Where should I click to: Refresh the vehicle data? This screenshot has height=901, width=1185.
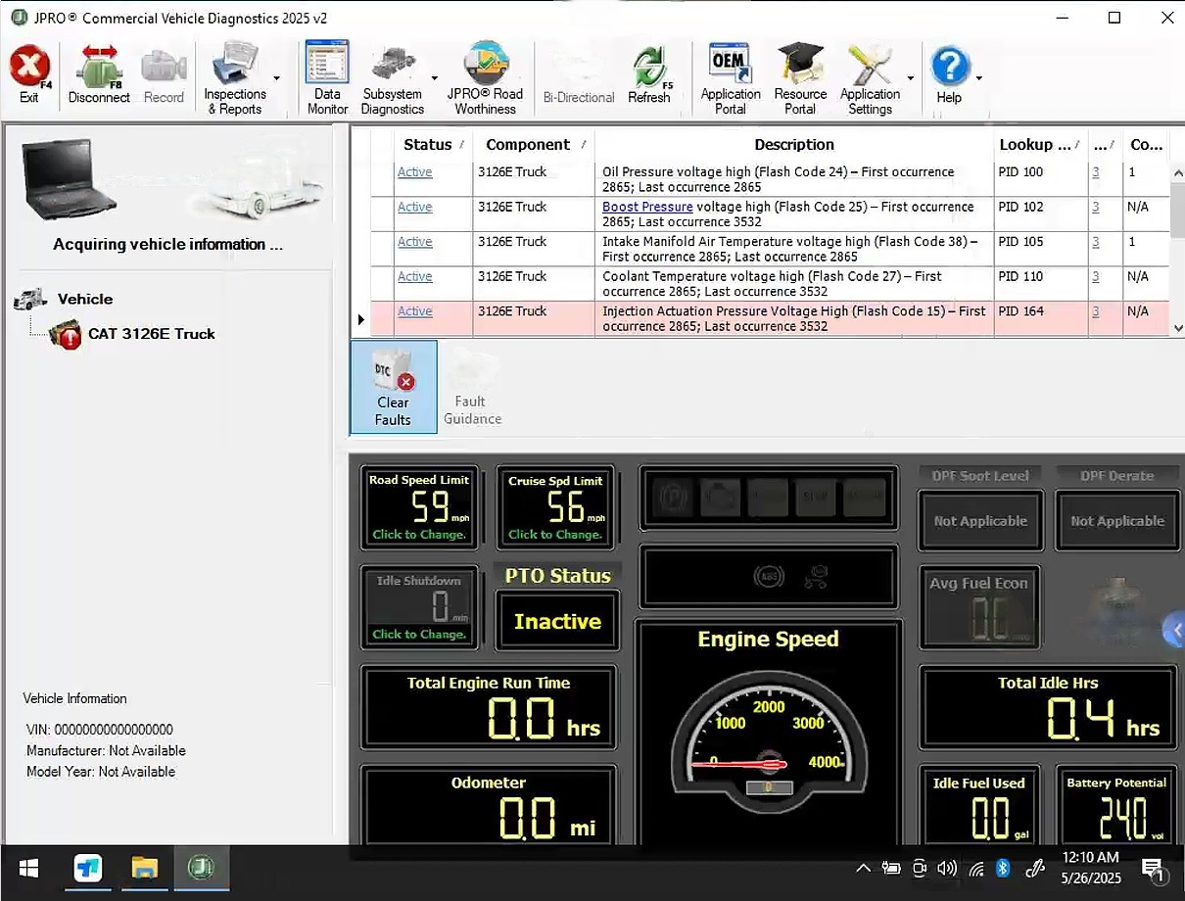coord(649,75)
